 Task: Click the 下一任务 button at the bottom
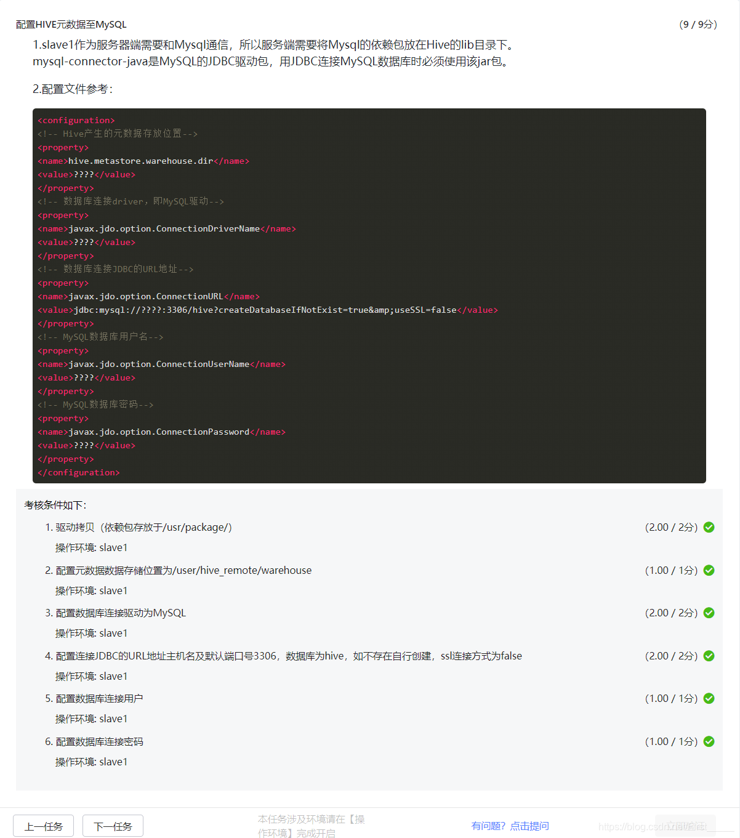[x=113, y=826]
